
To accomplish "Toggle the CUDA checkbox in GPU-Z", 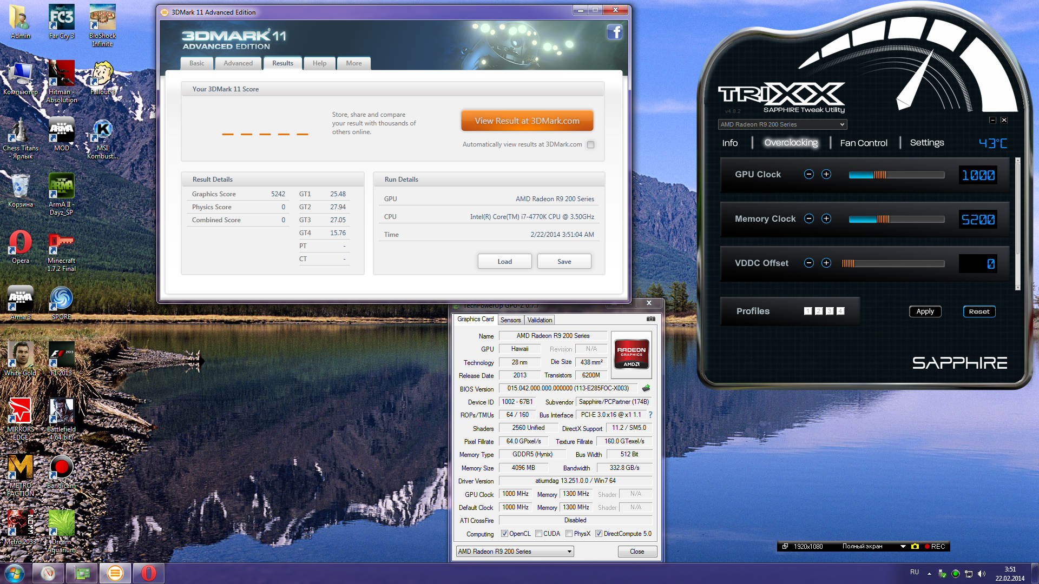I will tap(539, 534).
